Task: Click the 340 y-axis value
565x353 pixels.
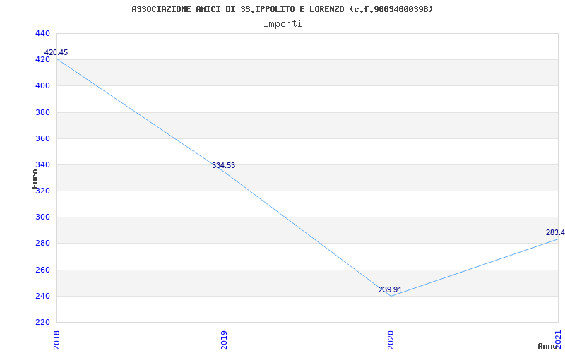Action: tap(42, 165)
